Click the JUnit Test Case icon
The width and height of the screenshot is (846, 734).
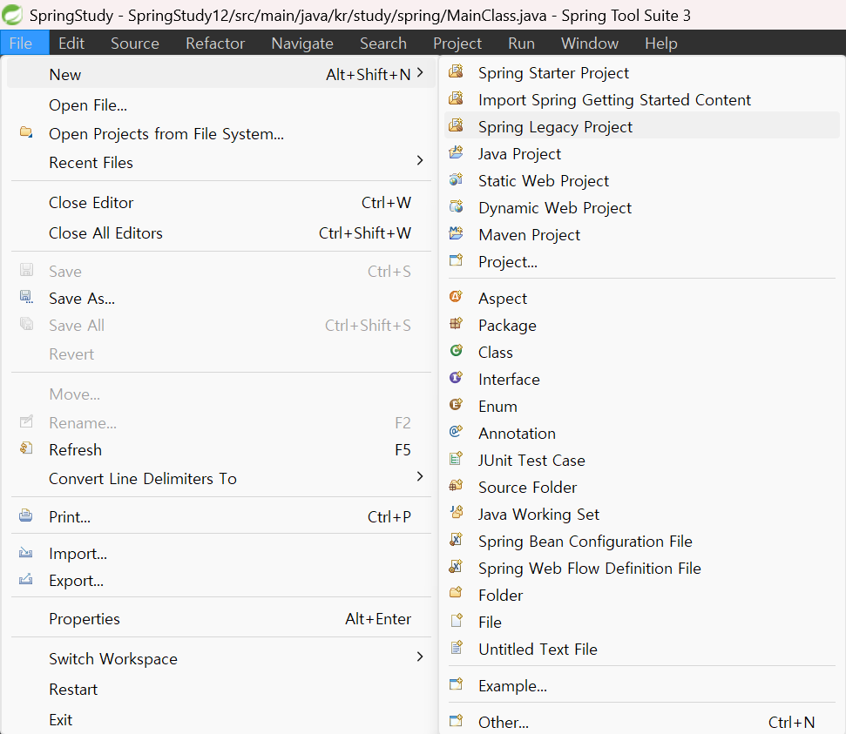click(x=456, y=458)
